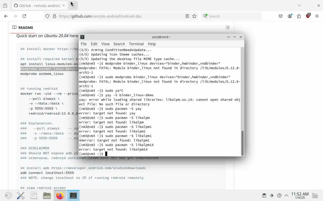The height and width of the screenshot is (201, 323).
Task: Open the terminal File menu
Action: click(84, 44)
